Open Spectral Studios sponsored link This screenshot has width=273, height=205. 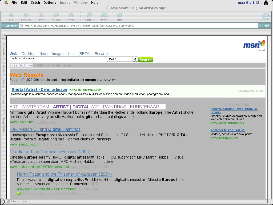click(234, 111)
